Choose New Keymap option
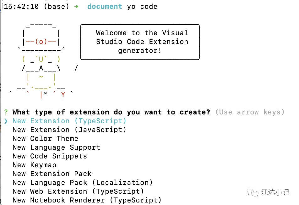The width and height of the screenshot is (299, 205). point(35,165)
